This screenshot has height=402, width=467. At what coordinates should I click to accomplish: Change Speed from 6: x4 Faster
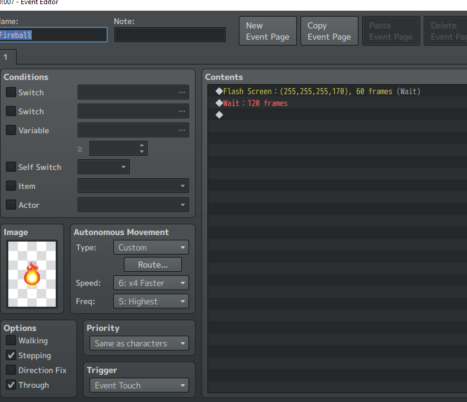pyautogui.click(x=151, y=283)
